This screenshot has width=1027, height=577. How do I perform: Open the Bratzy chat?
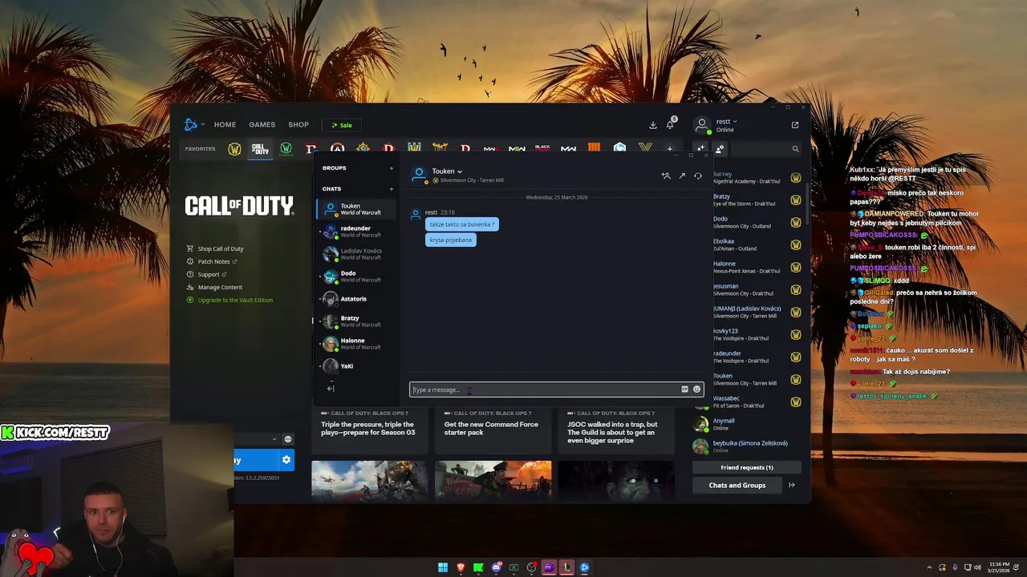coord(356,321)
